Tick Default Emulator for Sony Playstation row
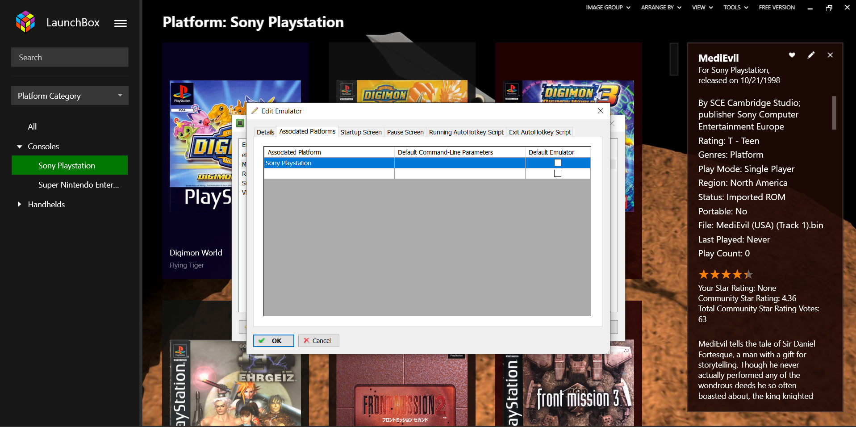Image resolution: width=856 pixels, height=427 pixels. 558,163
